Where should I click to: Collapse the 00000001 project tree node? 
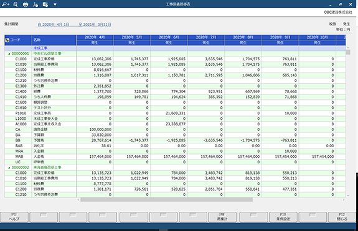(9, 54)
